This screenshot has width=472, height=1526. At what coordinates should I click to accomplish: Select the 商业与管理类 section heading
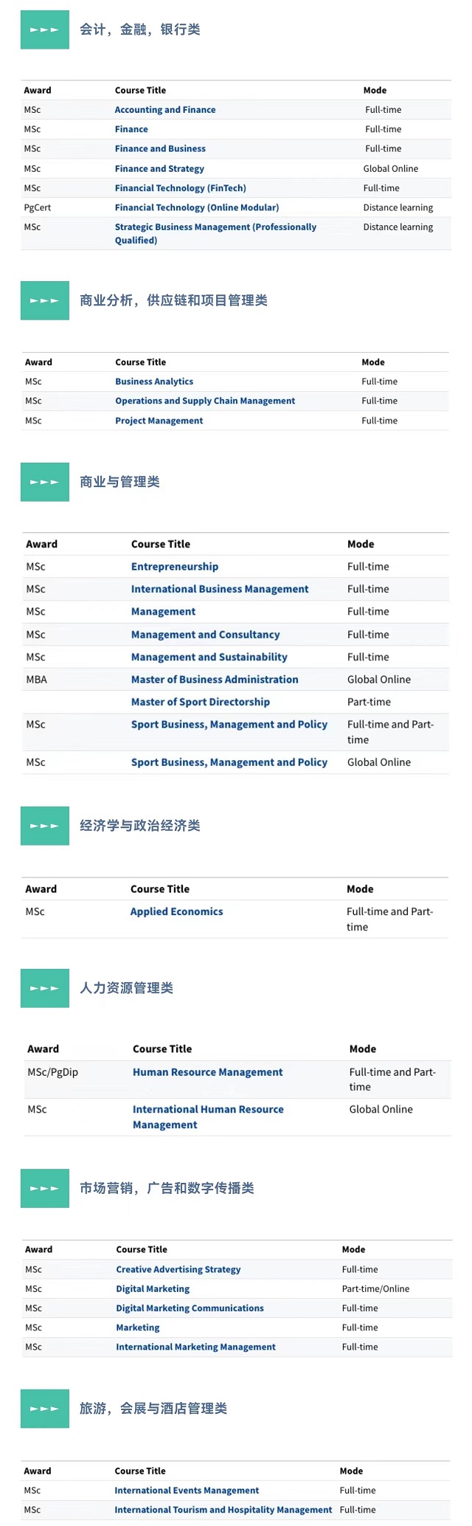(120, 482)
